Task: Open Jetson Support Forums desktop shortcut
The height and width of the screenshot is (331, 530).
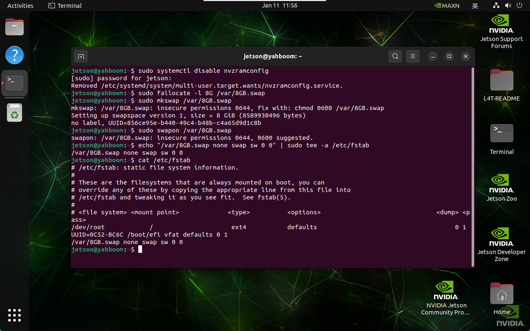Action: click(x=501, y=31)
